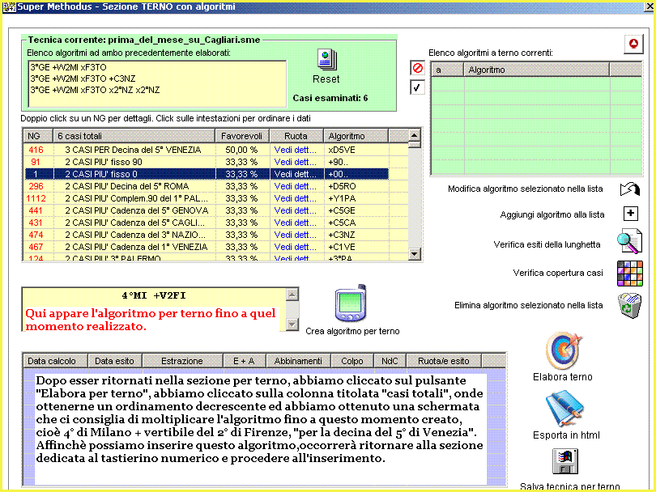656x492 pixels.
Task: Click 'Vedi dett...' link in row 467
Action: 296,247
